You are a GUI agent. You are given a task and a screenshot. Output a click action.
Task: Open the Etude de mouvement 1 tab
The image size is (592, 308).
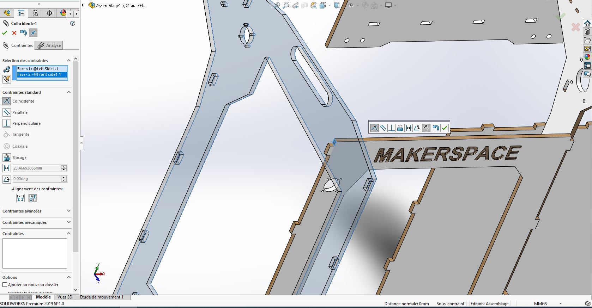(x=102, y=297)
